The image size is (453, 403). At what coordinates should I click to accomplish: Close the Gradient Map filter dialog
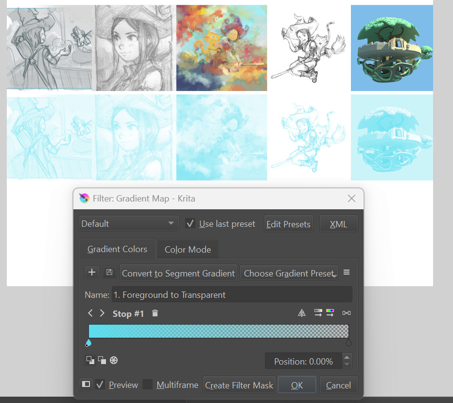351,199
